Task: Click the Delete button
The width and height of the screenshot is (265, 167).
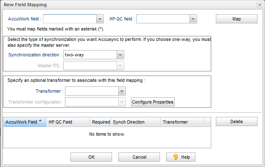Action: [x=236, y=121]
